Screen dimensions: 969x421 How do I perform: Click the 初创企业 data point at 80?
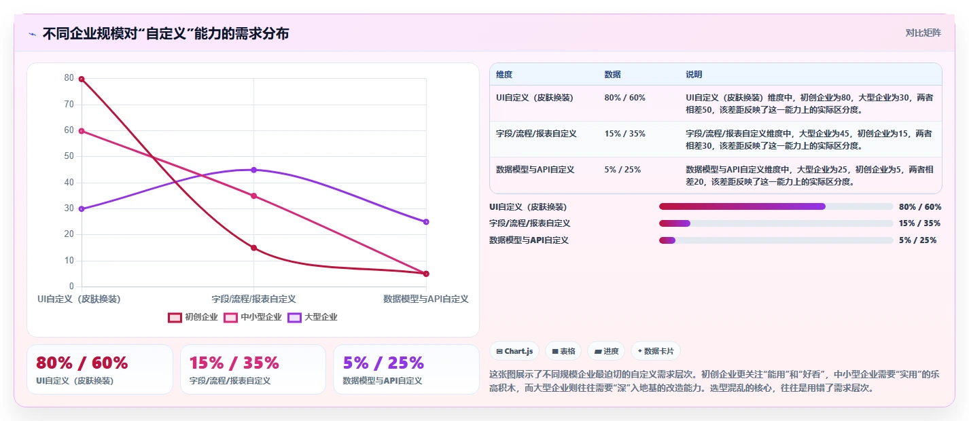(82, 79)
